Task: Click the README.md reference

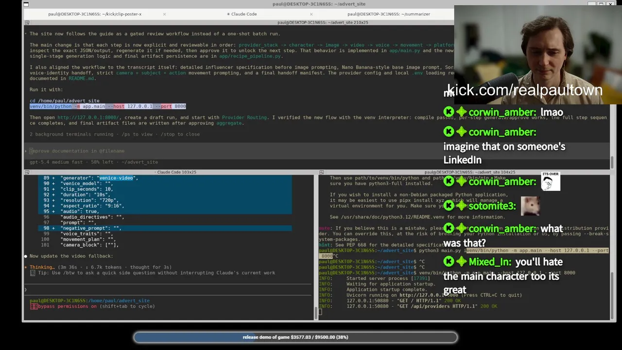Action: (81, 79)
